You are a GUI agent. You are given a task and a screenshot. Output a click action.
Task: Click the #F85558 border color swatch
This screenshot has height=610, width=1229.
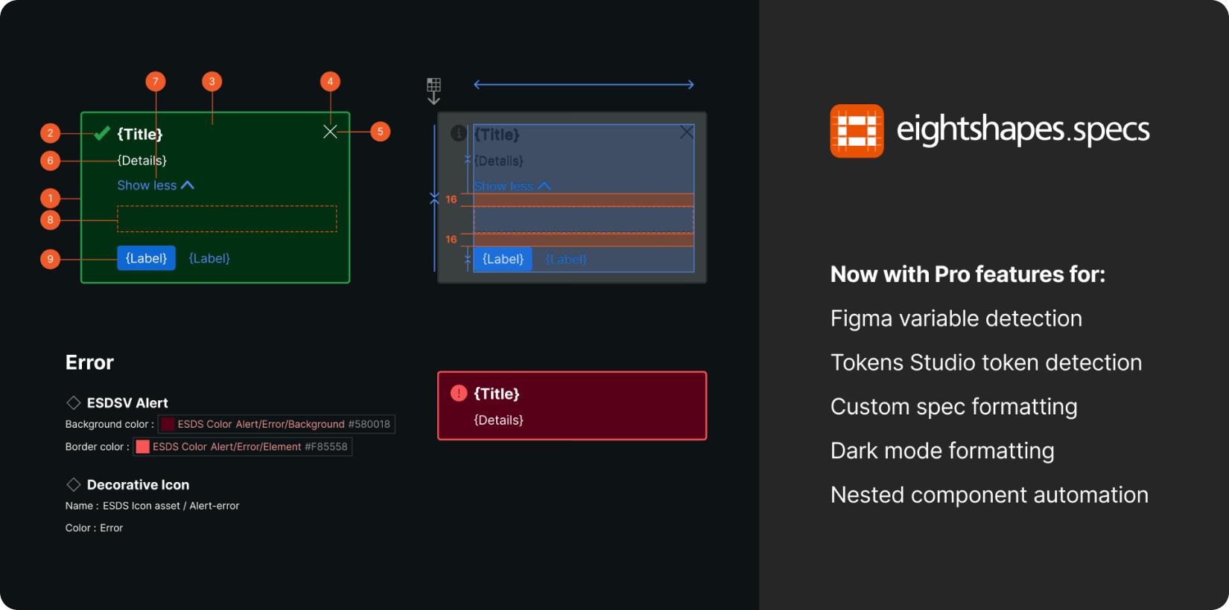click(x=143, y=446)
